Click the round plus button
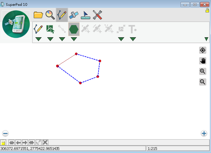The image size is (211, 153). pos(204,133)
